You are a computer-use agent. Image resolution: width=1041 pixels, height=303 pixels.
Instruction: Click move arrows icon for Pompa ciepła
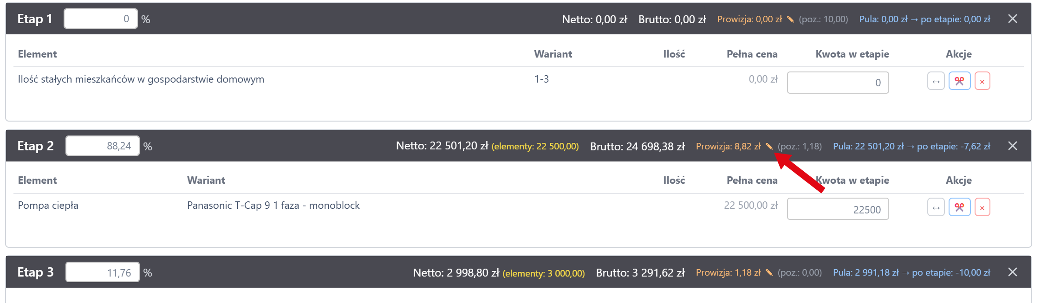coord(936,208)
